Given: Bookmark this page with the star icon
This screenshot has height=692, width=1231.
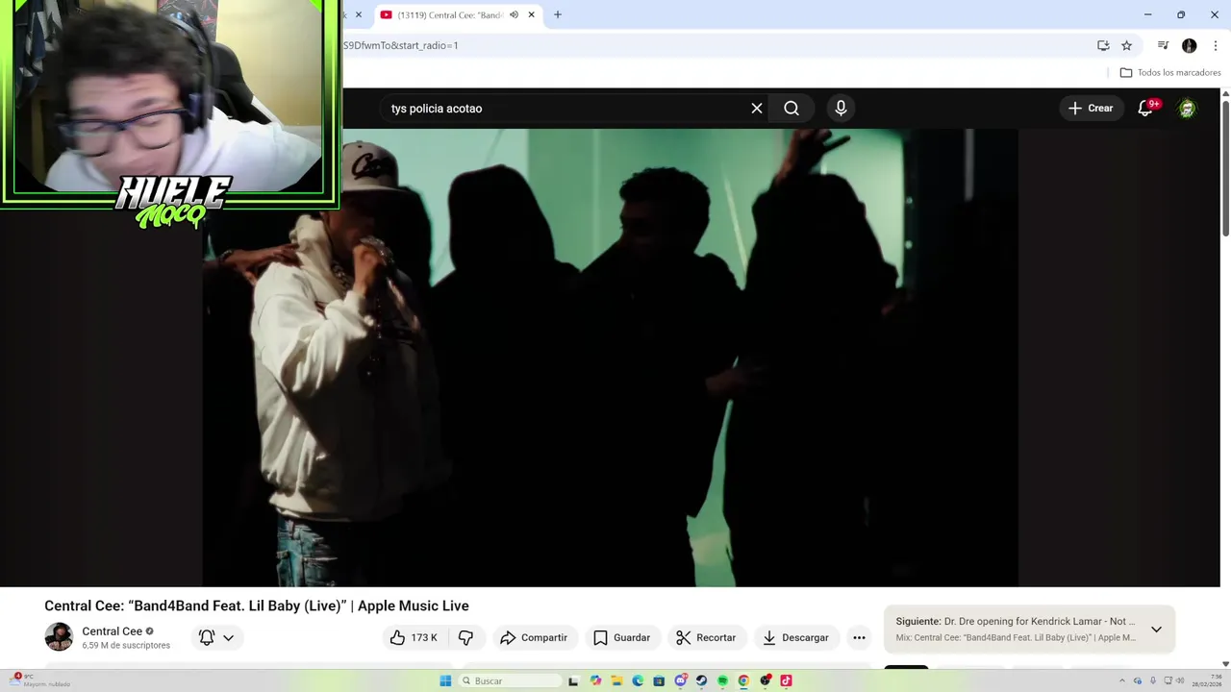Looking at the screenshot, I should [x=1126, y=45].
